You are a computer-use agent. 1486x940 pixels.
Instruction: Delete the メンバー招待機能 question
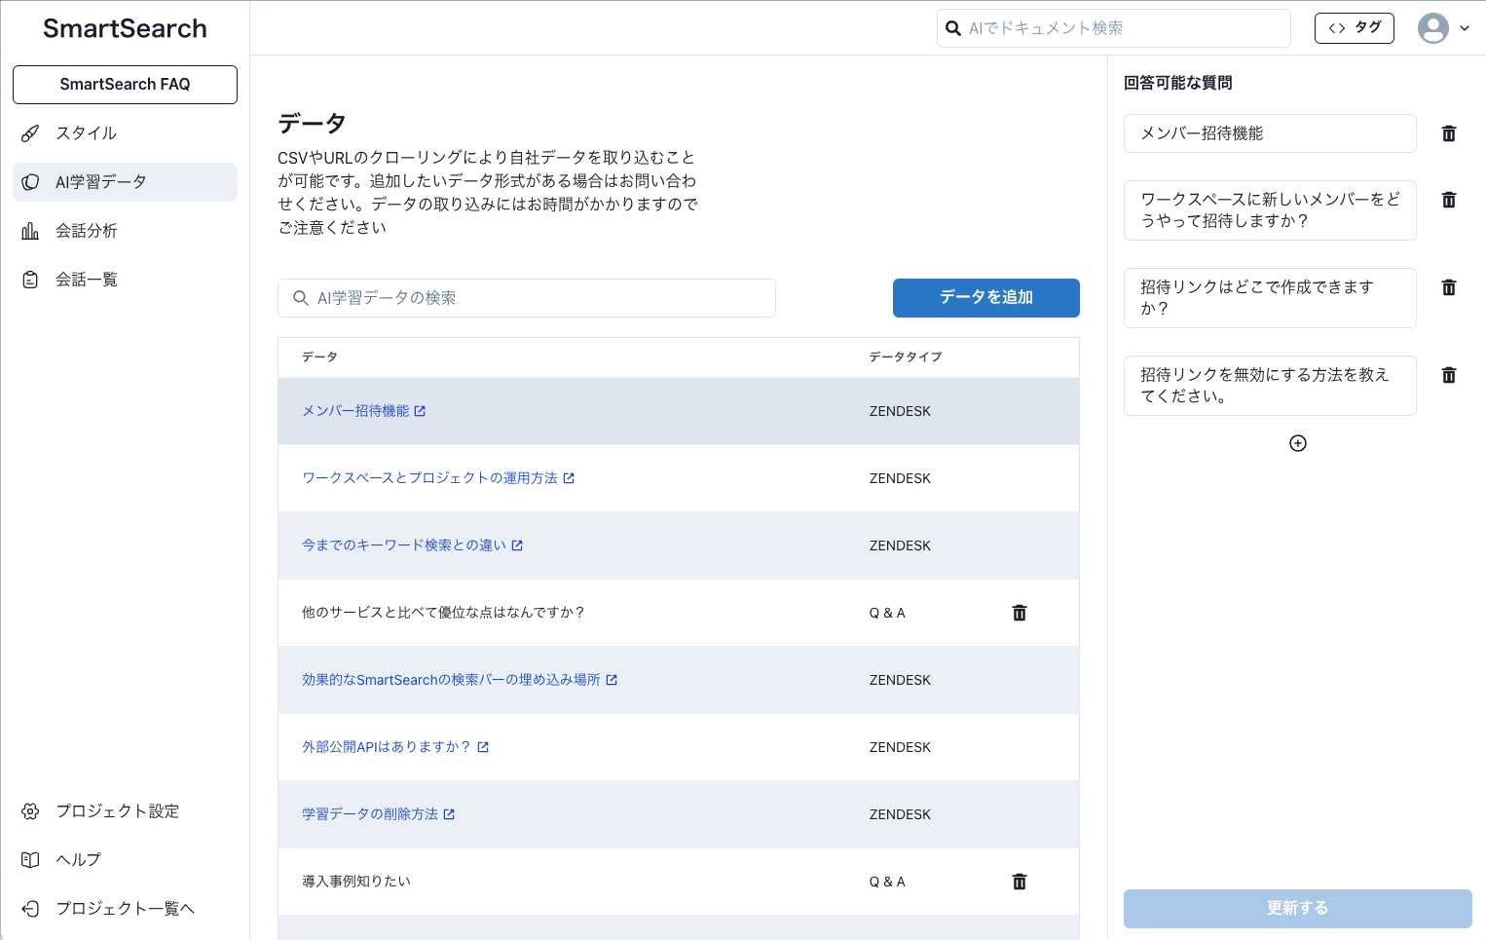[1449, 133]
